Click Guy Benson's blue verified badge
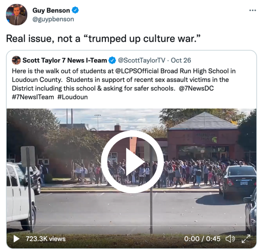This screenshot has width=265, height=251. coord(75,10)
